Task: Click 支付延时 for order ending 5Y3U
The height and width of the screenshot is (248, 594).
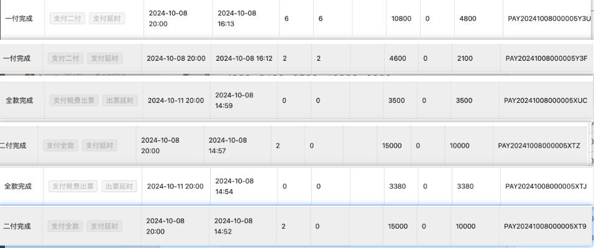Action: tap(107, 19)
